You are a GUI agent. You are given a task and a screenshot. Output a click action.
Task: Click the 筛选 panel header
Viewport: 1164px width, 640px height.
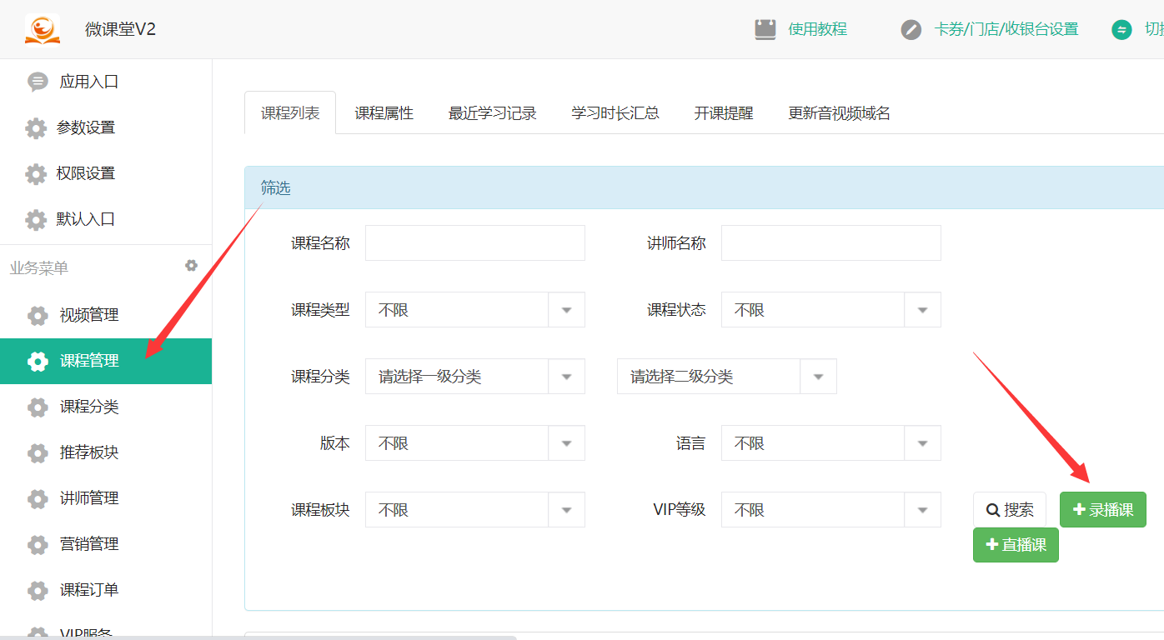pyautogui.click(x=705, y=188)
